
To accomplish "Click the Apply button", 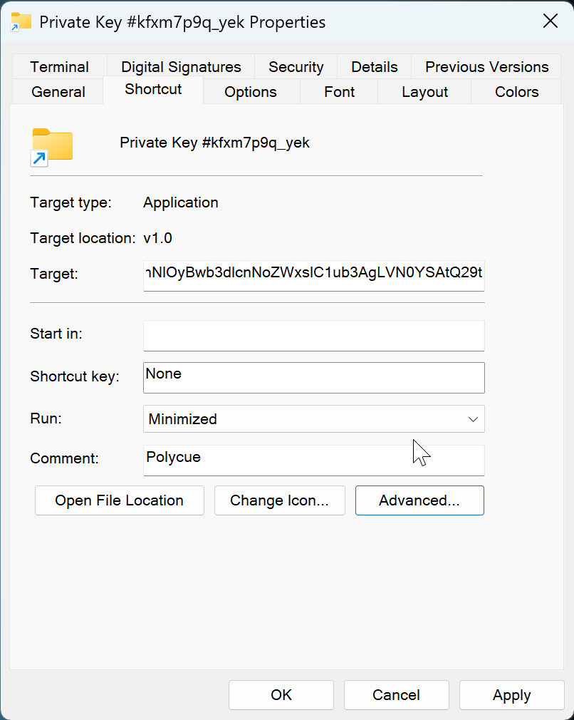I will 511,695.
